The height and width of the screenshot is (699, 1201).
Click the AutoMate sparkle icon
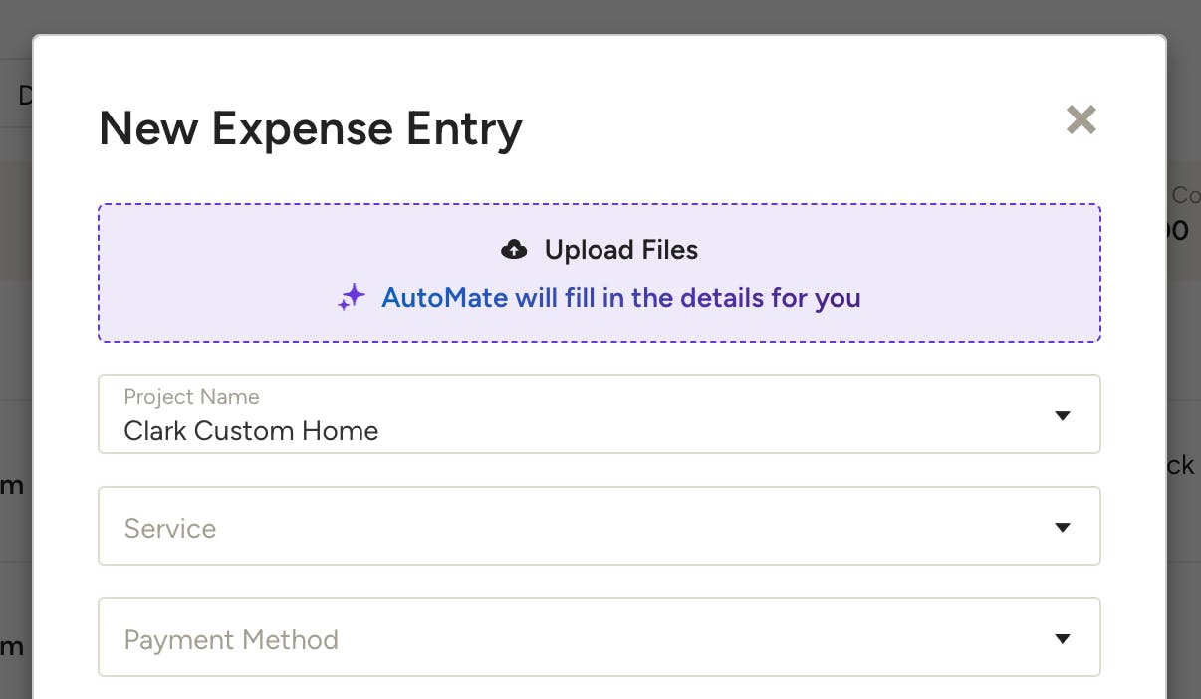352,297
